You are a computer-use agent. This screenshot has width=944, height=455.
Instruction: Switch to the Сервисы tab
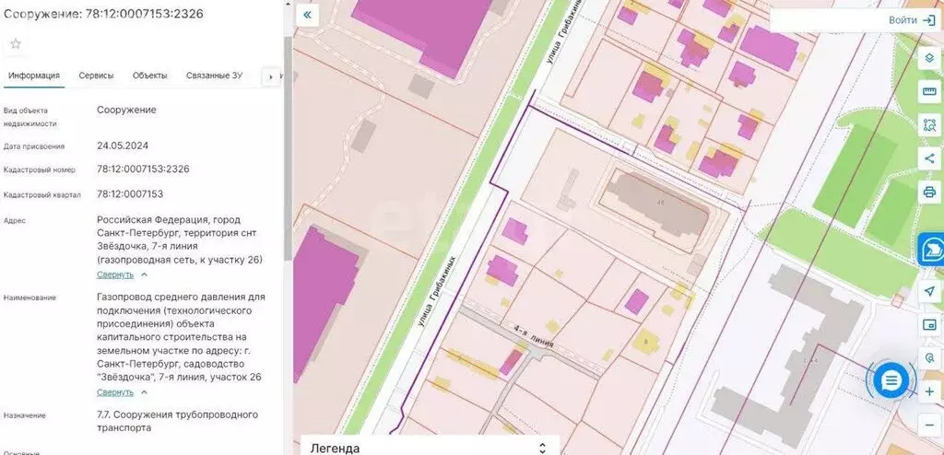pos(96,76)
